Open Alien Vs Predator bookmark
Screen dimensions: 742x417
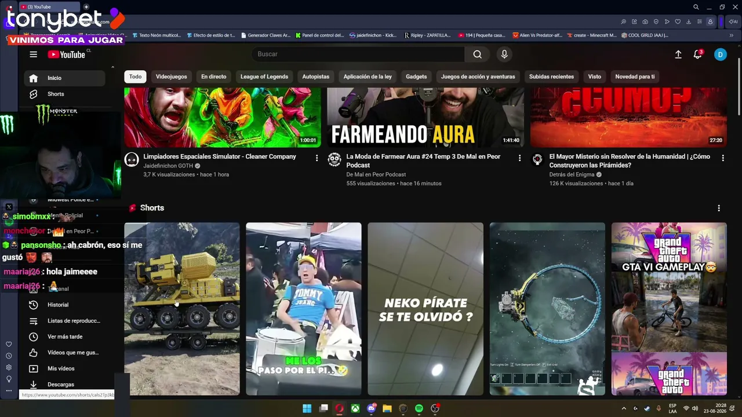pyautogui.click(x=537, y=35)
